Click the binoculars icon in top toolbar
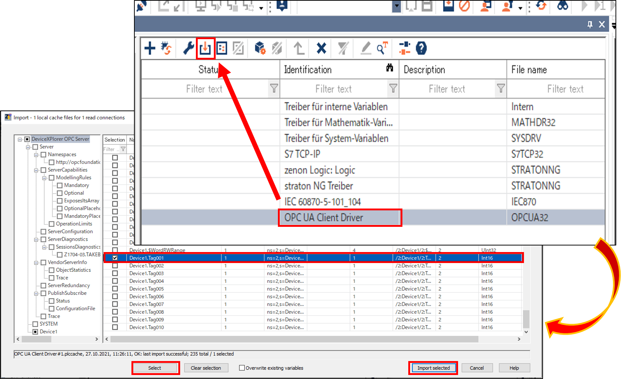621x379 pixels. [562, 6]
